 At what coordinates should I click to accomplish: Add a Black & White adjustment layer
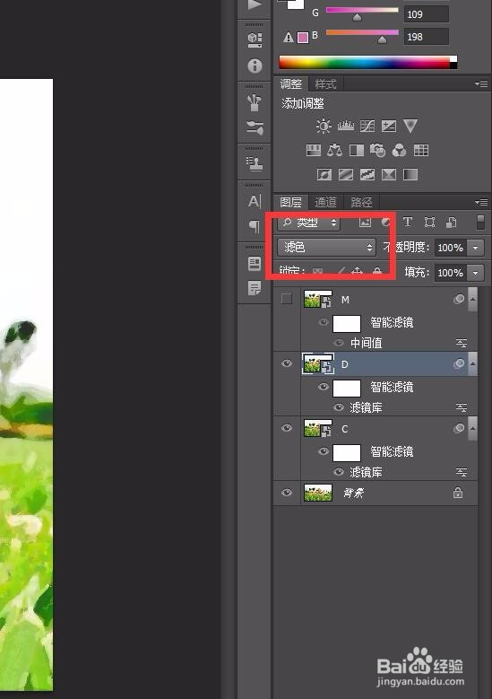(x=357, y=150)
